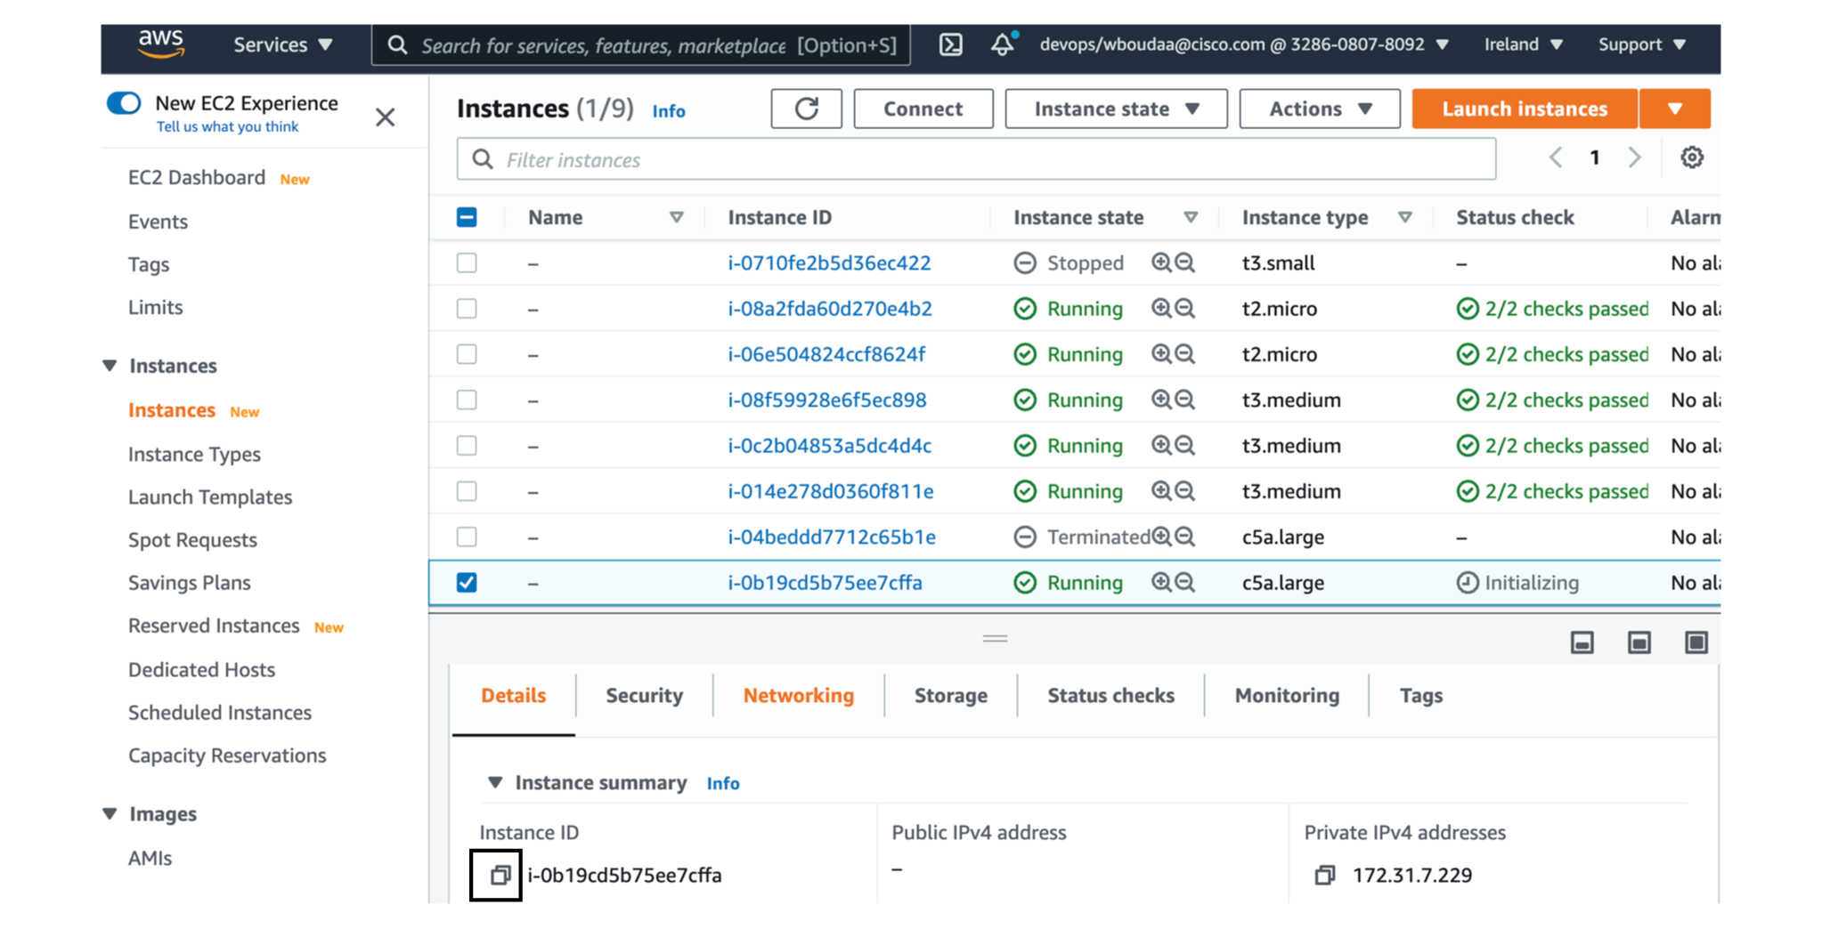Collapse the Instances sidebar section

[110, 366]
